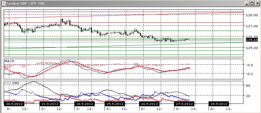This screenshot has width=261, height=113.
Task: Click the MACD indicator label
Action: [9, 61]
